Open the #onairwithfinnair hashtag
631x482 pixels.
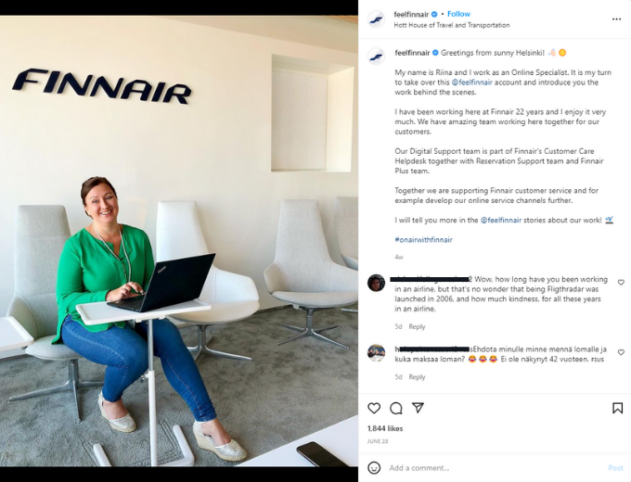coord(423,239)
